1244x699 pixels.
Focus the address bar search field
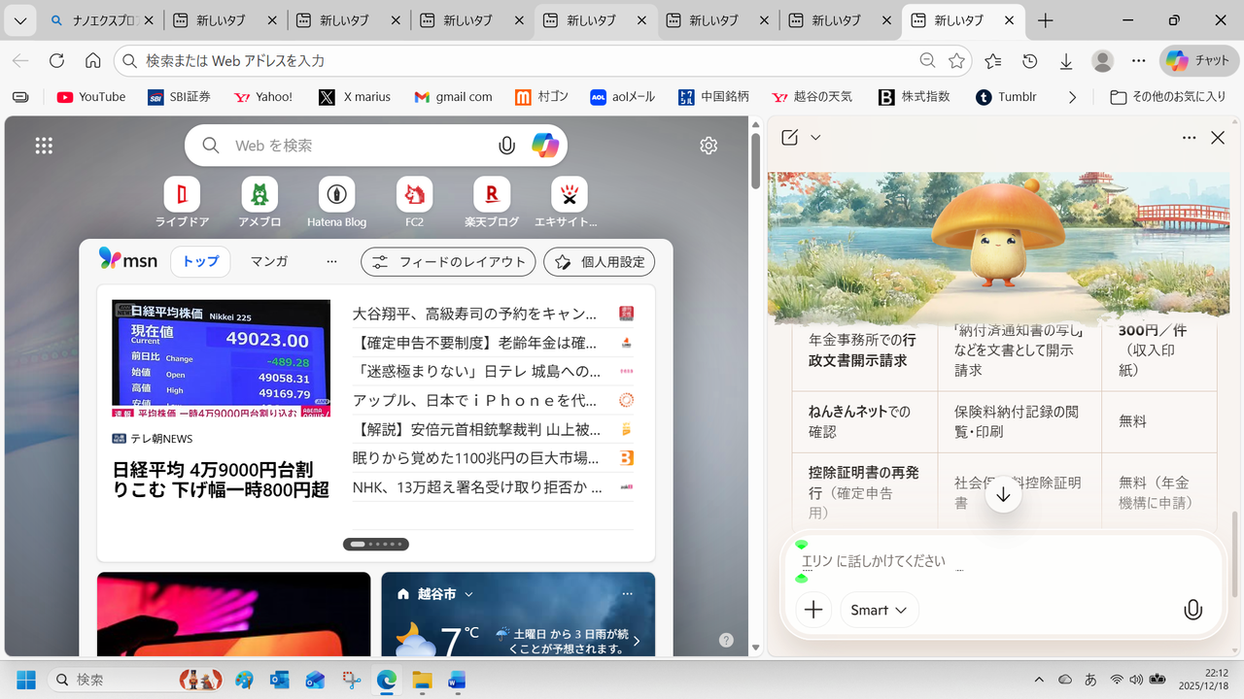click(x=525, y=60)
